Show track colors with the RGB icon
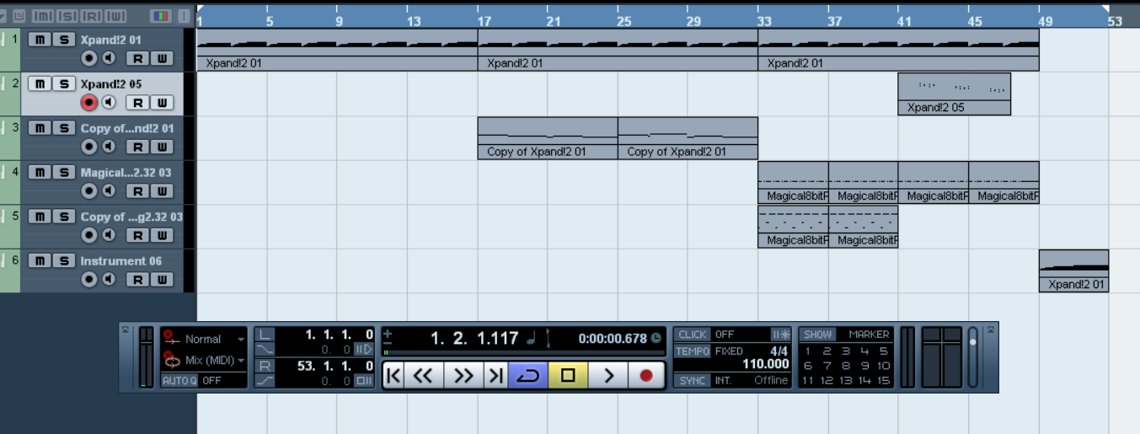Screen dimensions: 1140x434 pyautogui.click(x=159, y=16)
